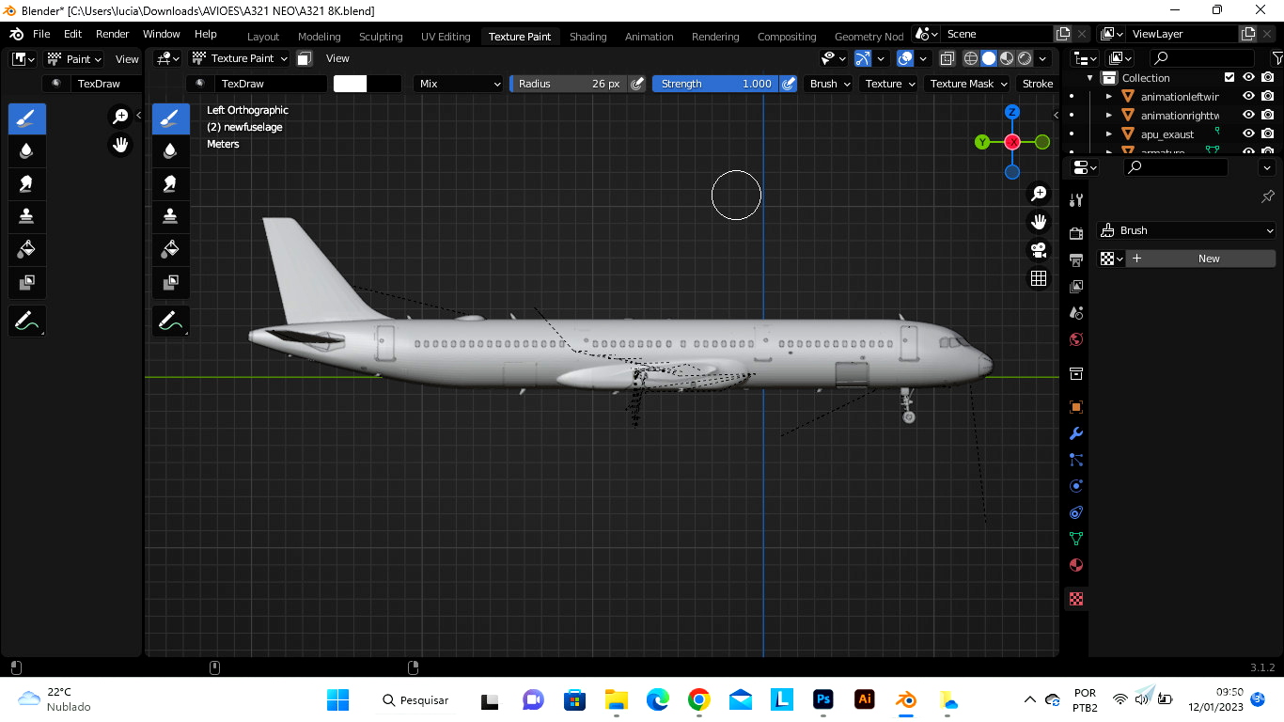Toggle show overlays button
1284x722 pixels.
(905, 58)
